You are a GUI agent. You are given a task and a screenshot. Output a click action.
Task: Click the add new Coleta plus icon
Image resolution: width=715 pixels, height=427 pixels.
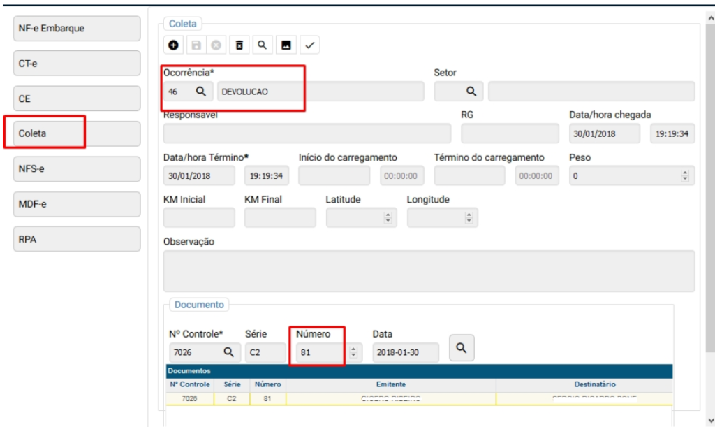173,45
